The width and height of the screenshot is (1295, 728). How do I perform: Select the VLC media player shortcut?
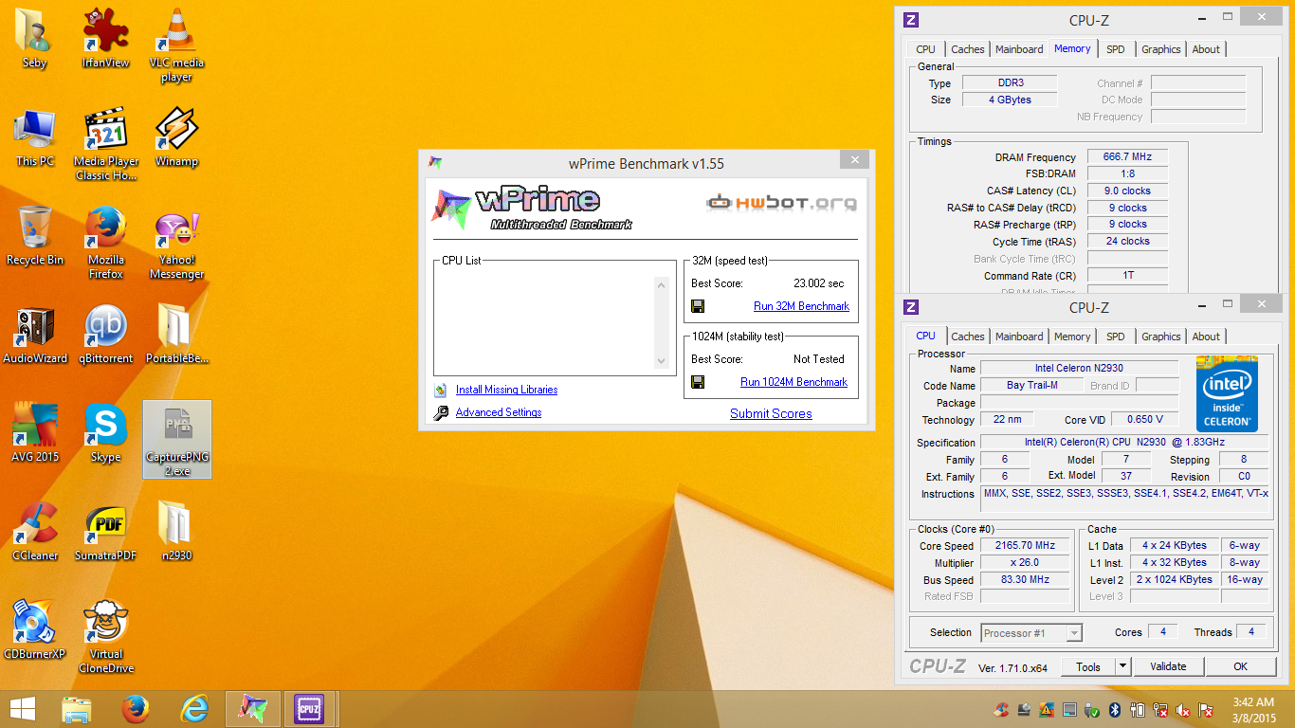tap(176, 46)
